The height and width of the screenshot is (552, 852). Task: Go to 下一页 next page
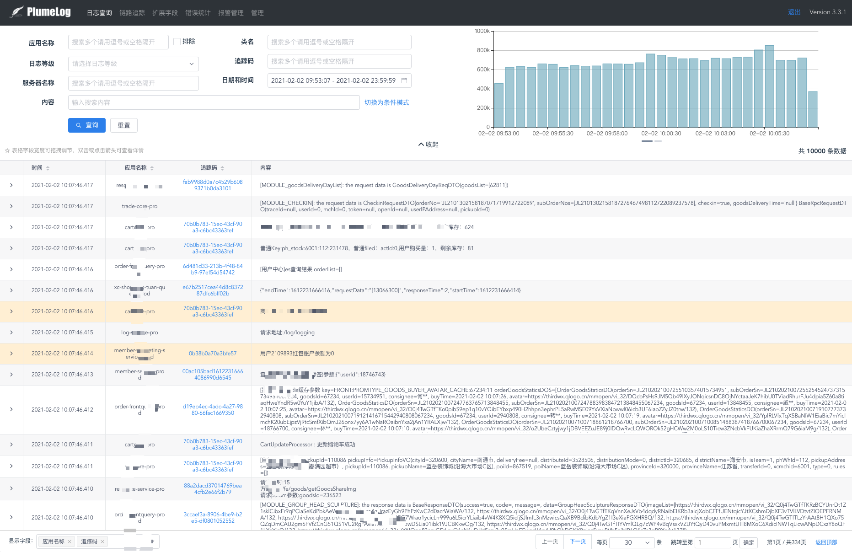click(x=578, y=541)
